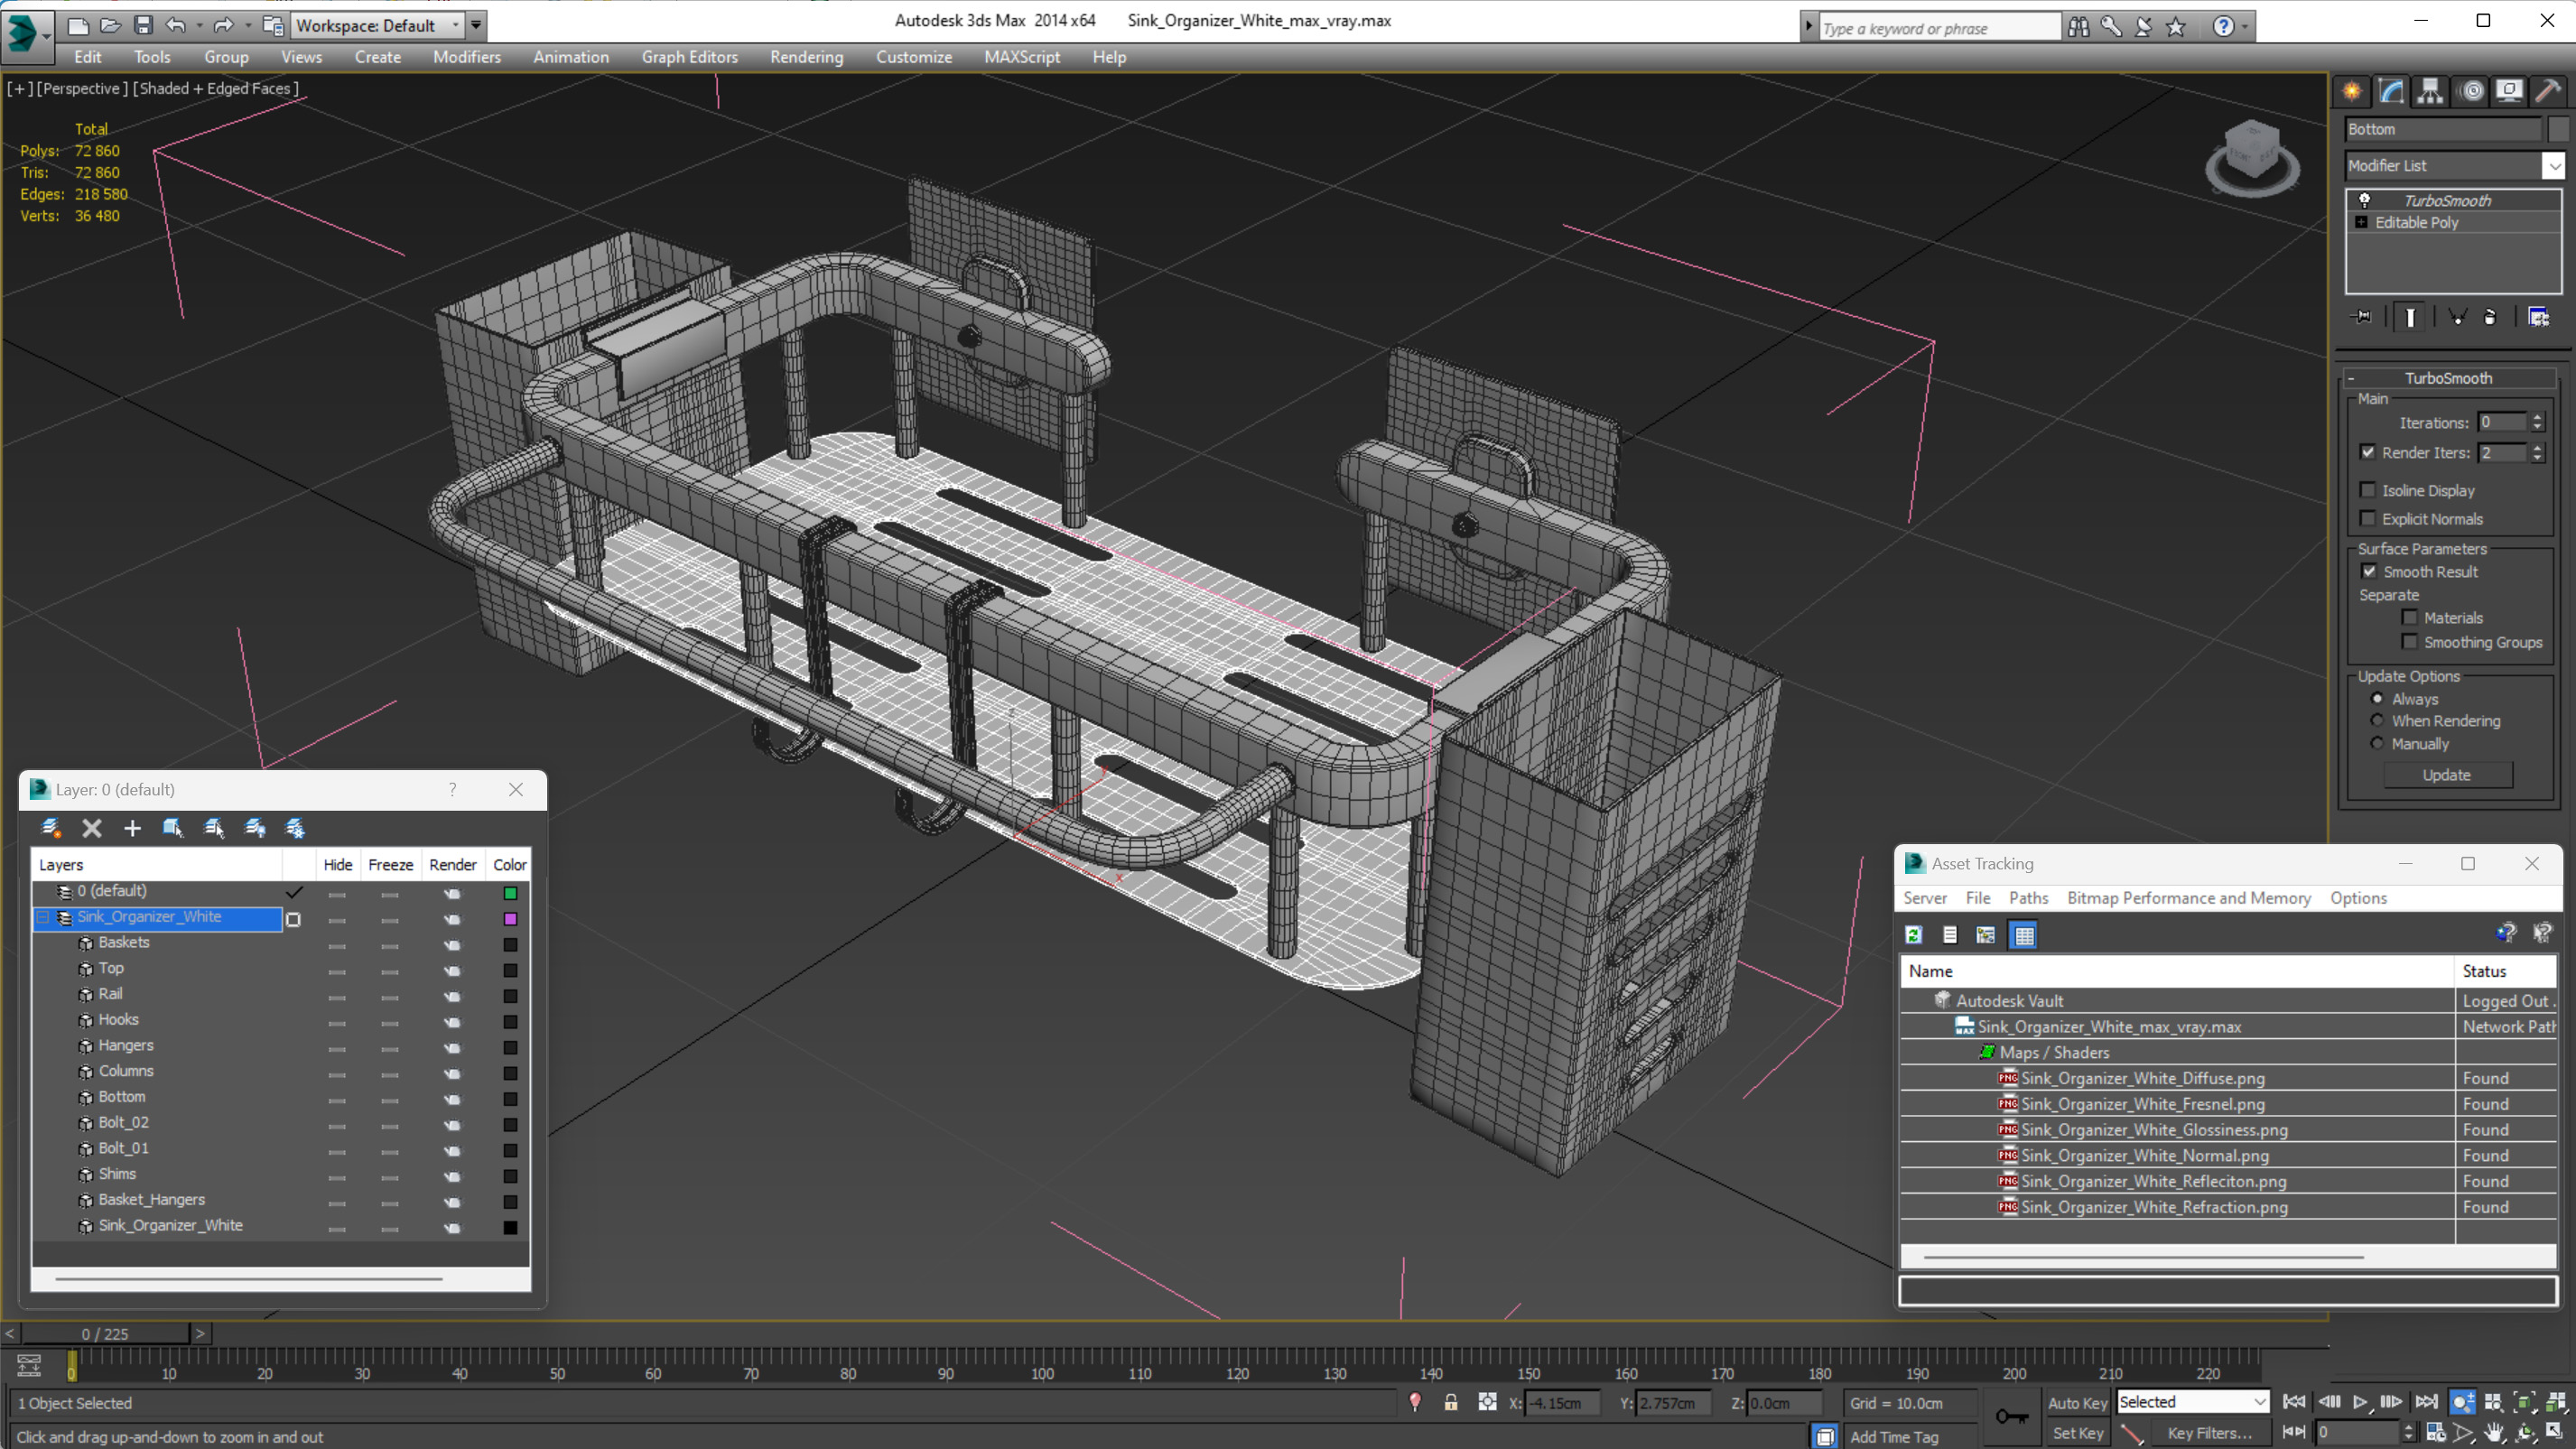Click the Selection Lock toggle icon
Screen dimensions: 2576x1449
tap(1450, 1403)
